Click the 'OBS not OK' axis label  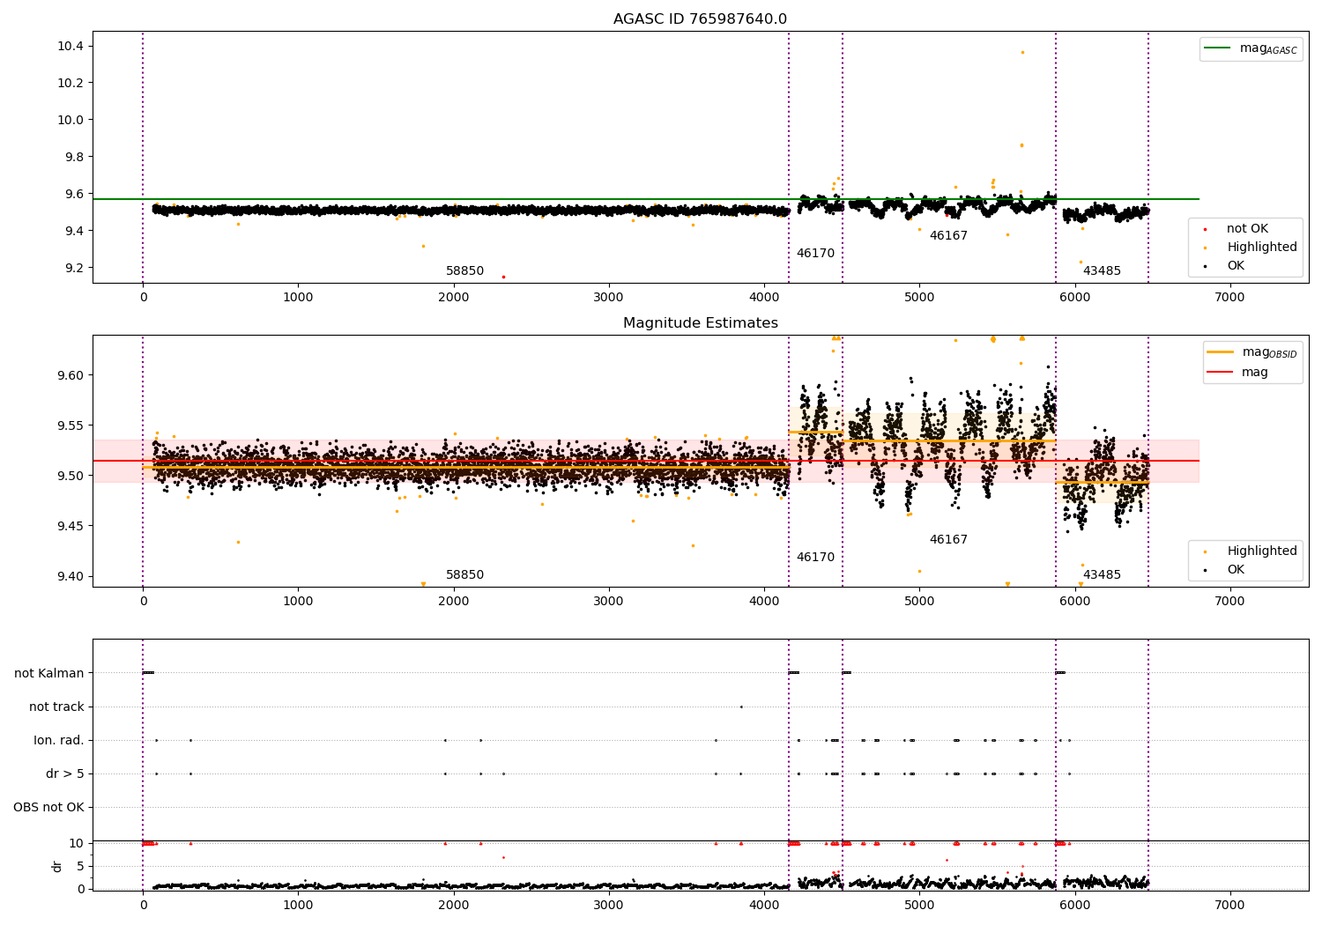point(49,808)
